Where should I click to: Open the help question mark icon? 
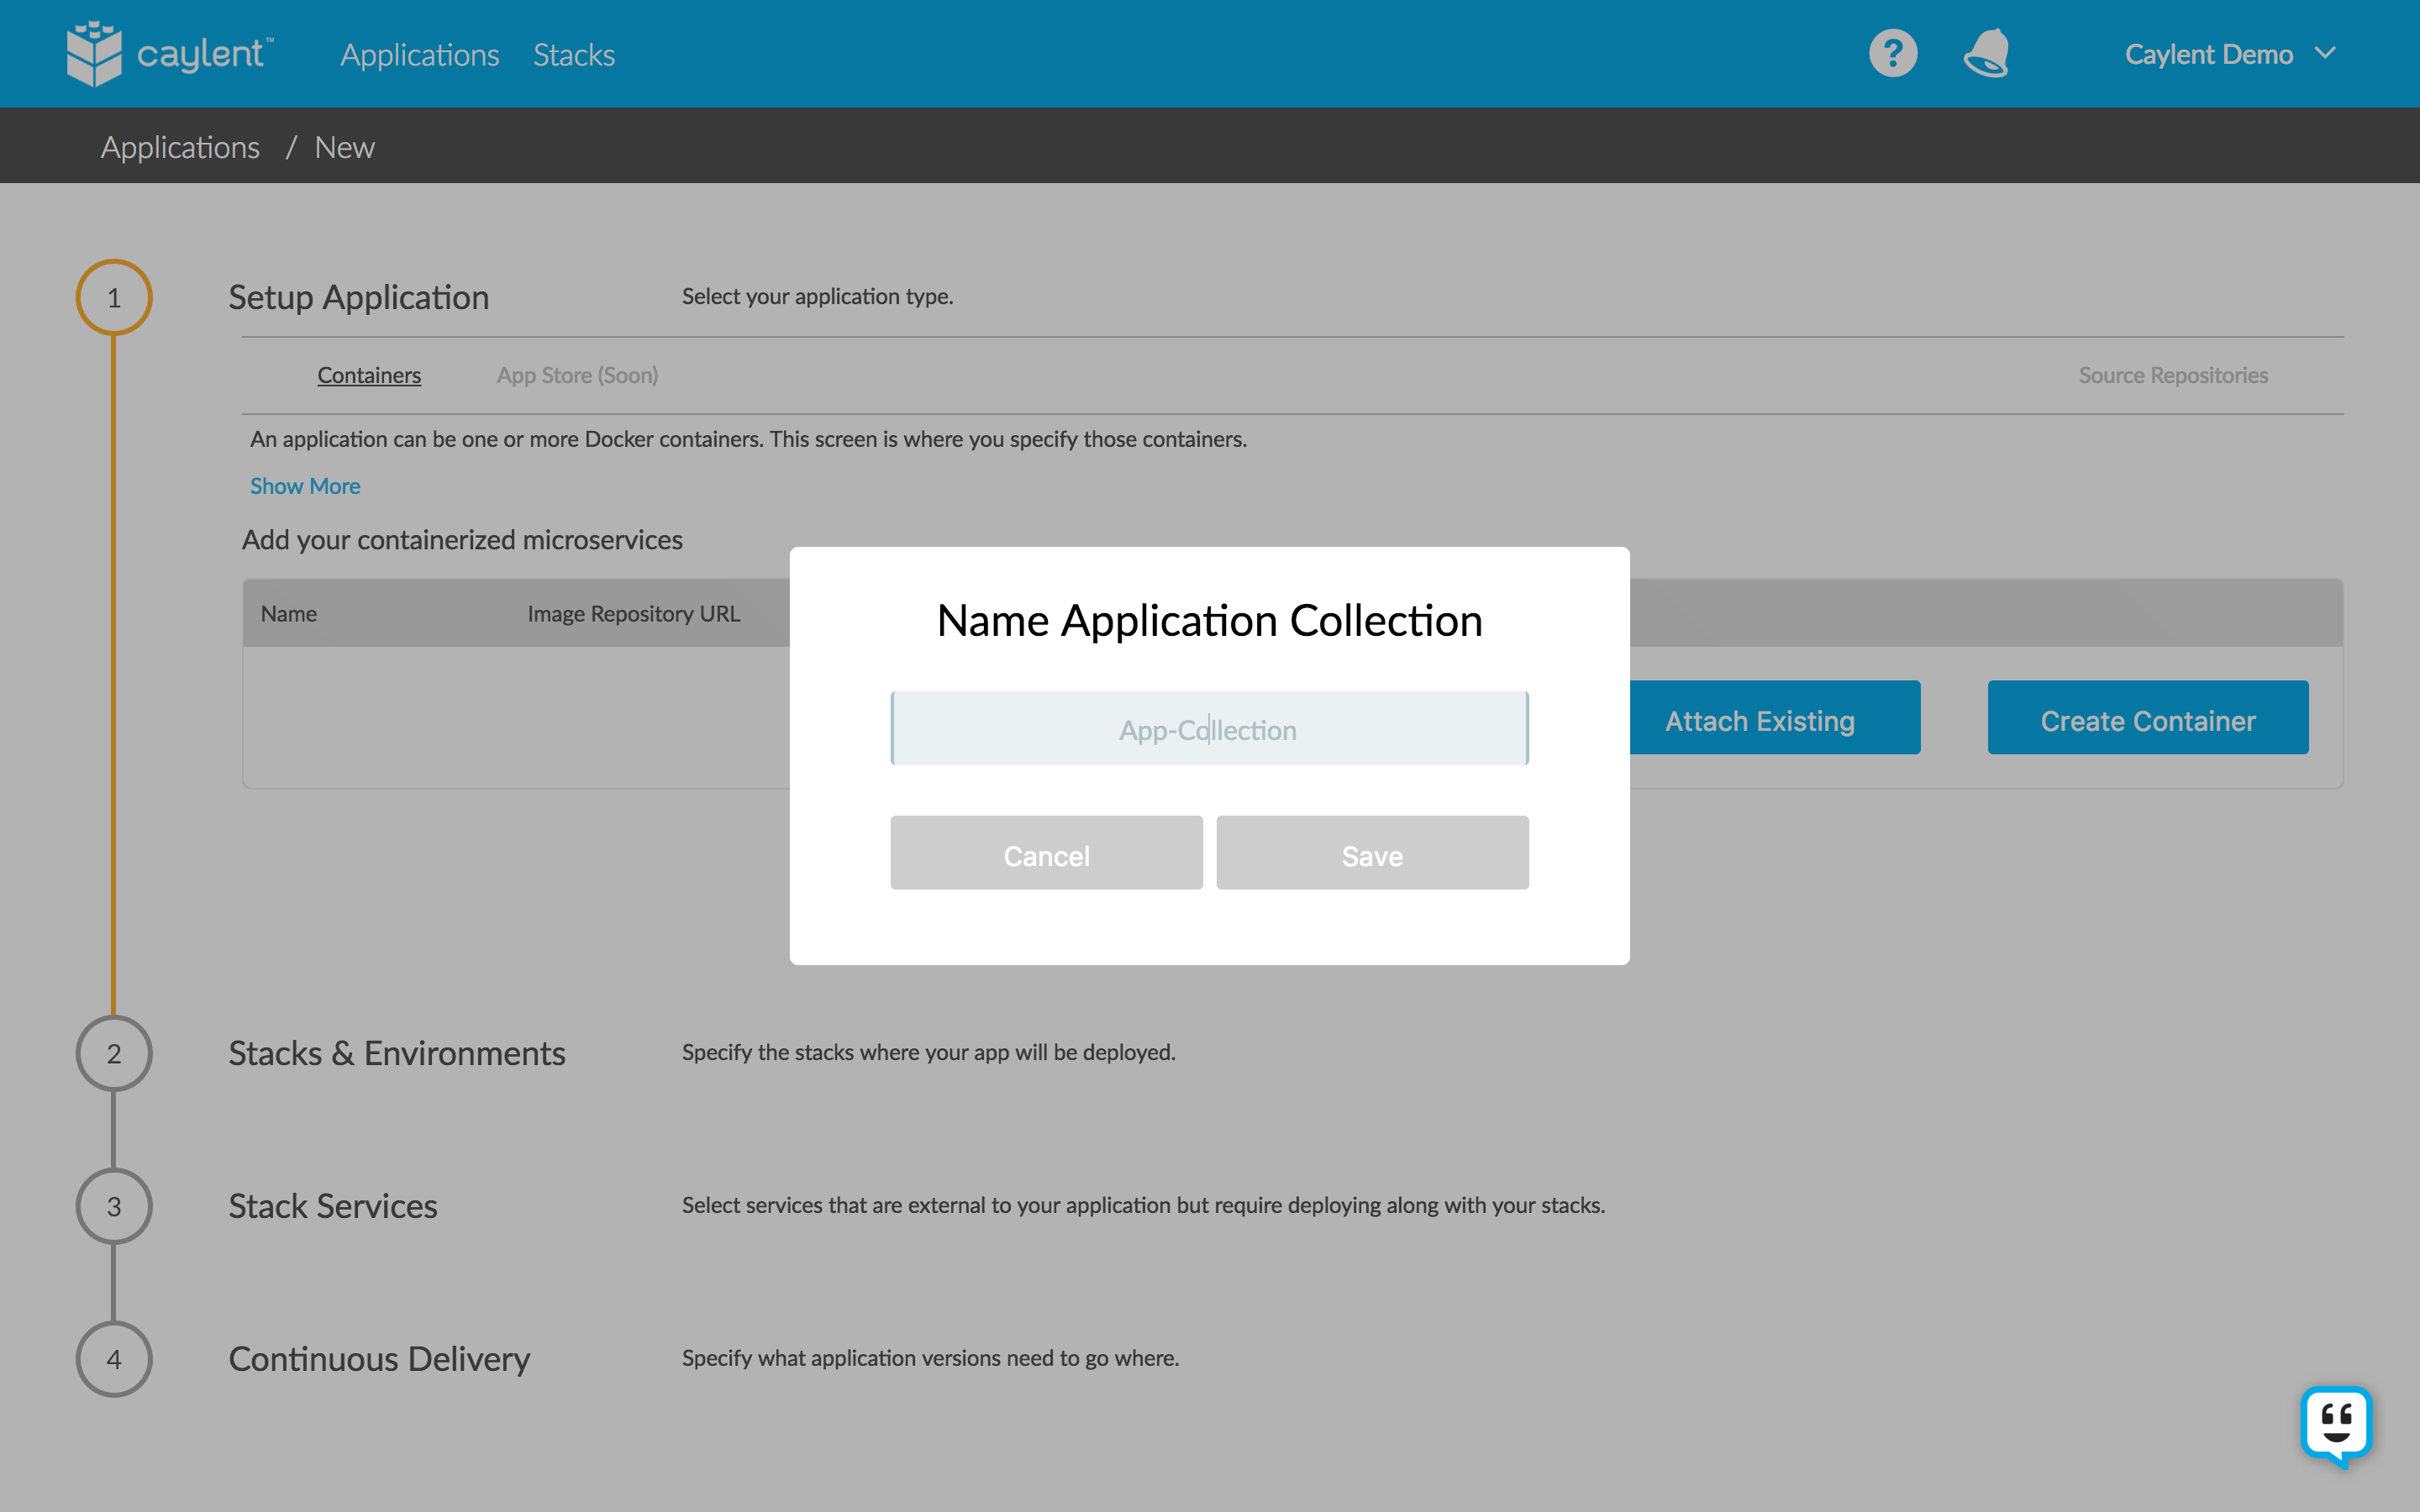point(1893,53)
